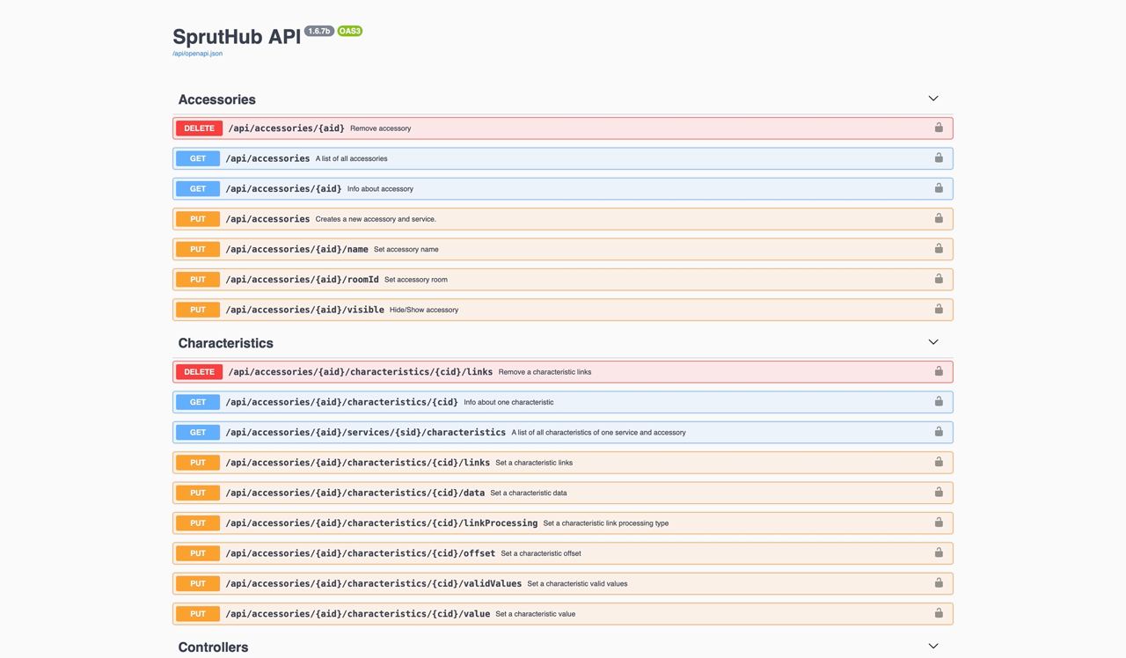Expand PUT characteristics/{cid}/links operation
The height and width of the screenshot is (658, 1126).
coord(563,463)
